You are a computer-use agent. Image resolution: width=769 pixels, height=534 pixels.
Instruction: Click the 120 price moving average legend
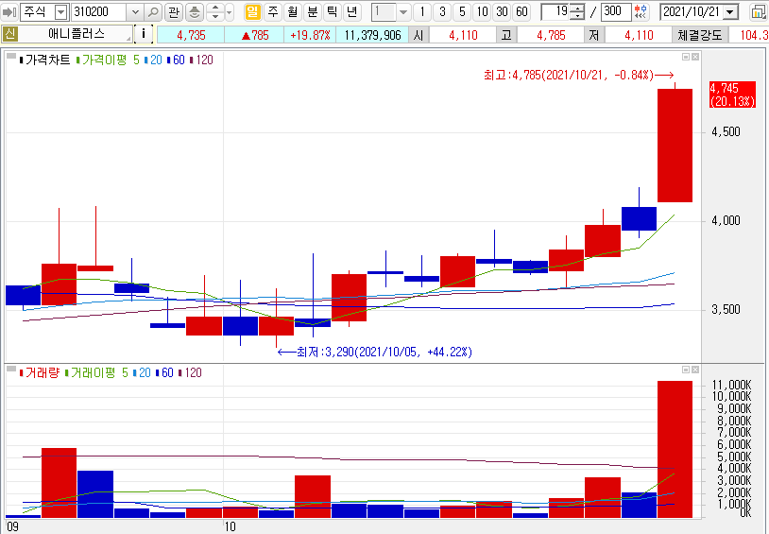click(x=204, y=60)
